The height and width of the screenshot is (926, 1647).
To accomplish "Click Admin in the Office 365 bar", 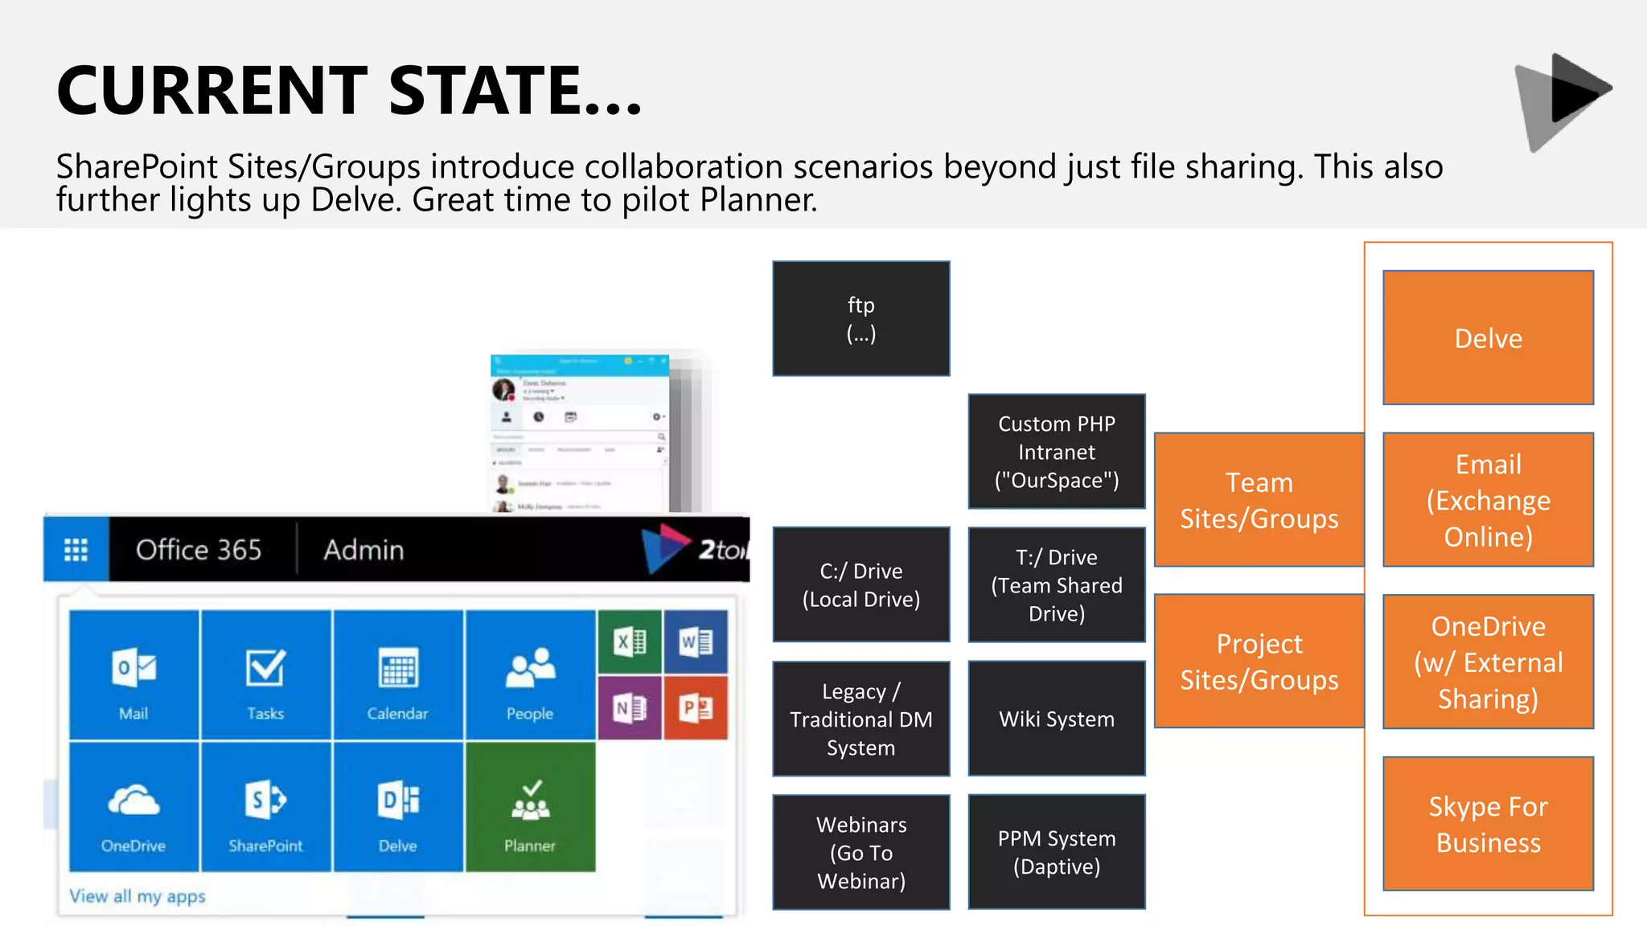I will tap(363, 550).
